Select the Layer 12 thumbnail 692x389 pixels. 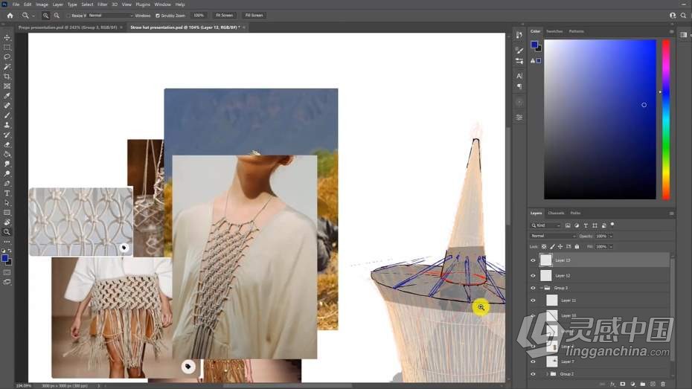545,275
